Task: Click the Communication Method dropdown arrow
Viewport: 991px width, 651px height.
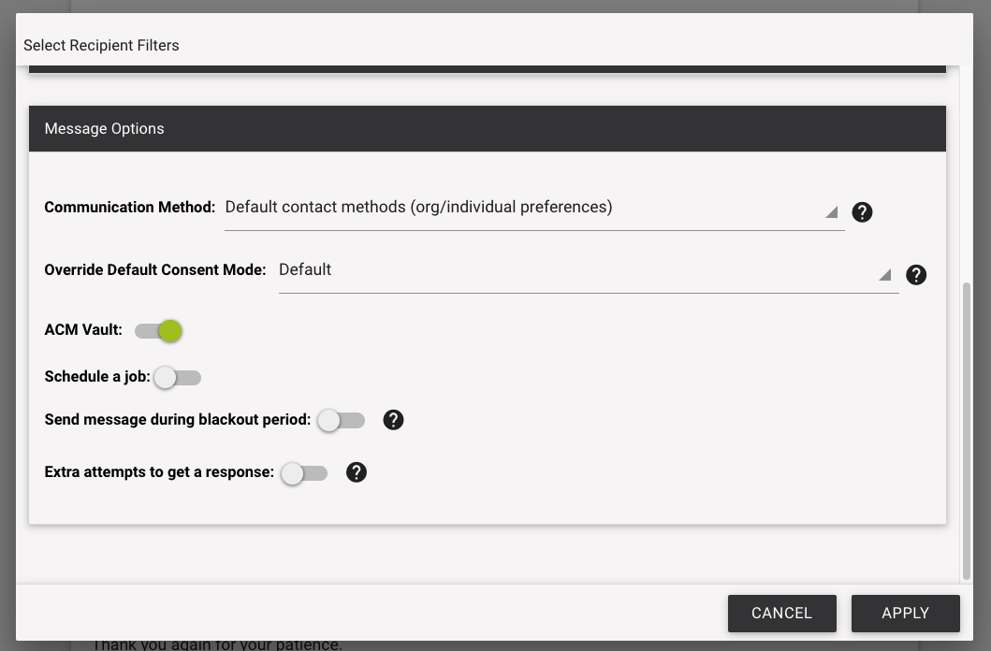Action: tap(832, 212)
